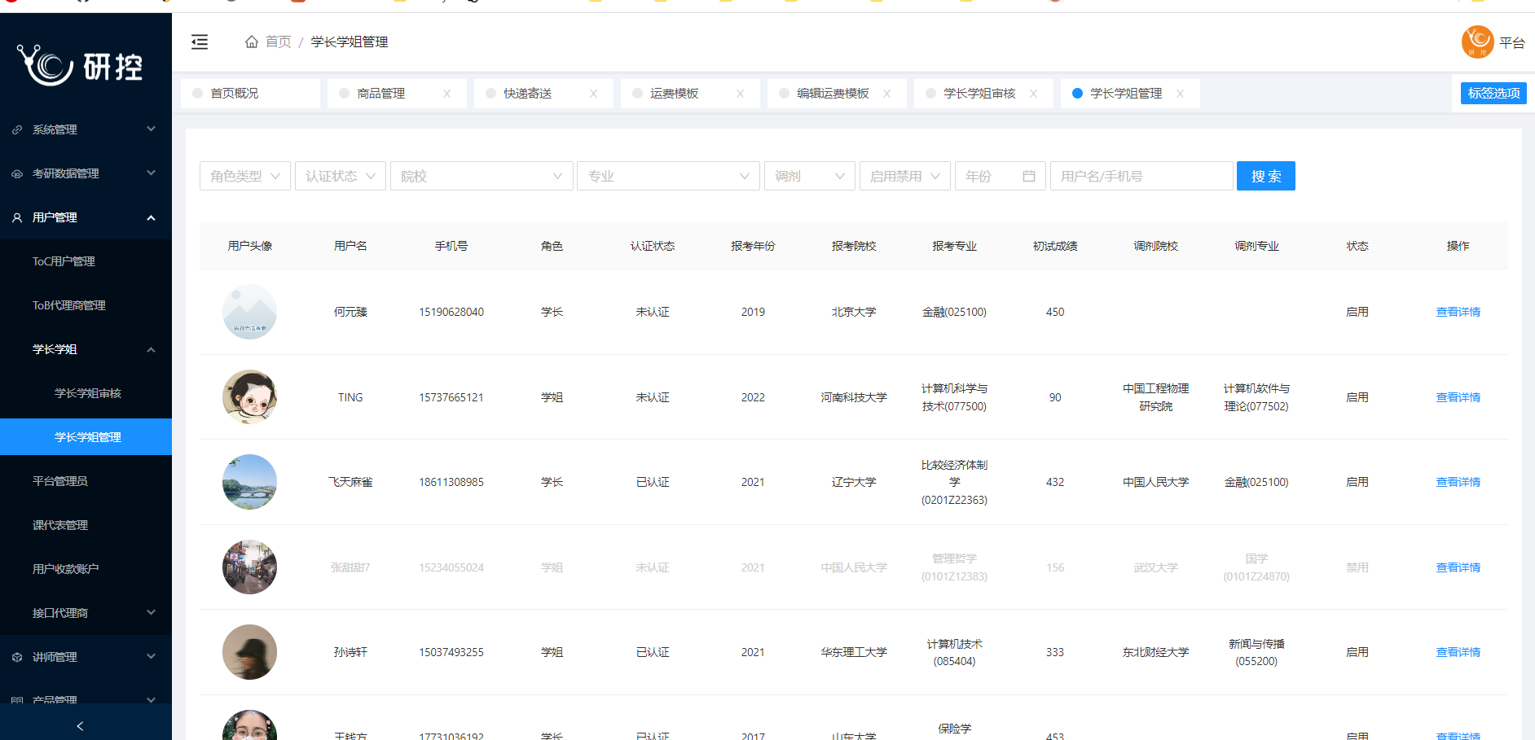The height and width of the screenshot is (740, 1535).
Task: Open the 院校 dropdown
Action: (482, 176)
